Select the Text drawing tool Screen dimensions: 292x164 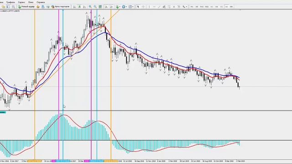click(x=174, y=7)
